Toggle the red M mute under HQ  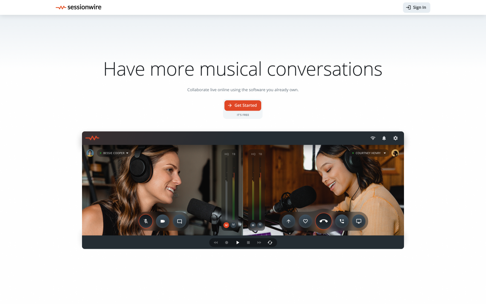226,225
